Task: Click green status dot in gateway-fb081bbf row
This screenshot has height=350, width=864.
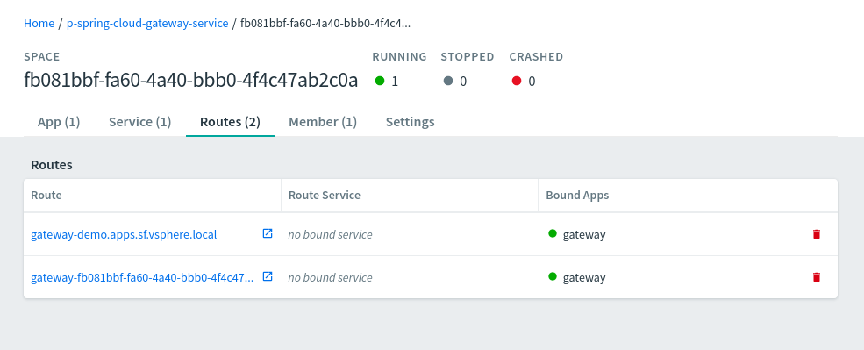Action: click(553, 276)
